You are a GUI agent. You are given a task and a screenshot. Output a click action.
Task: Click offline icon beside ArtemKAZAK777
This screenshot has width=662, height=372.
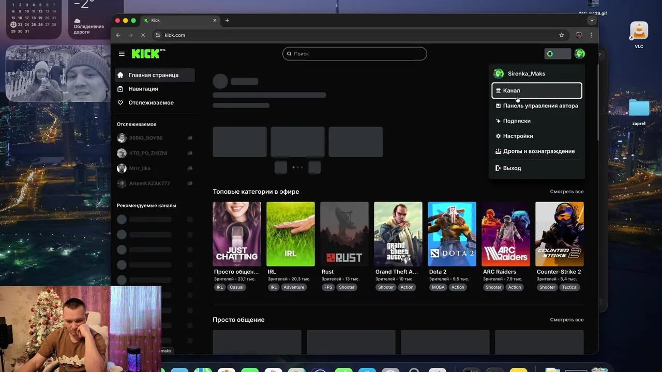point(190,183)
